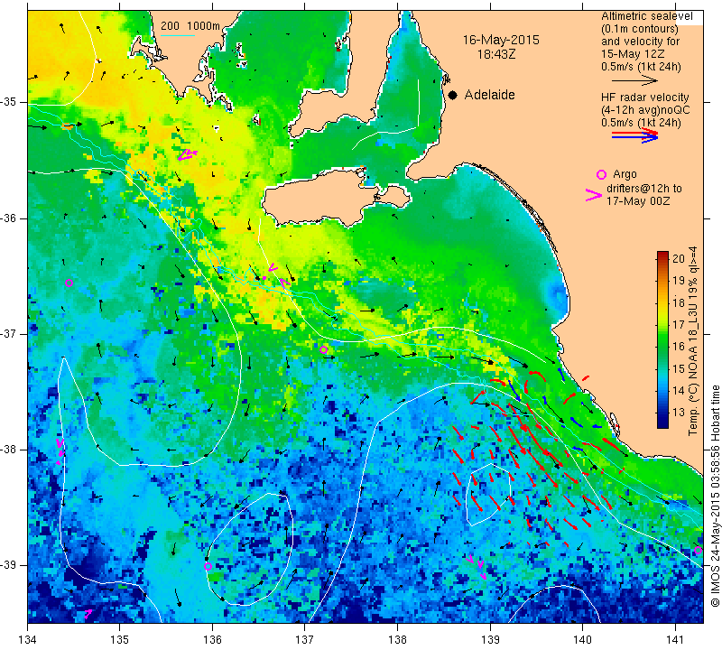Click the dark blue bottom of the color bar
This screenshot has width=722, height=650.
[x=662, y=423]
